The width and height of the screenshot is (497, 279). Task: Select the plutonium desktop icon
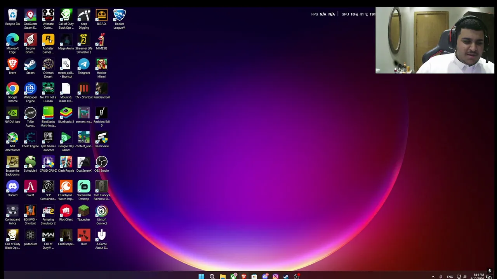pos(30,238)
